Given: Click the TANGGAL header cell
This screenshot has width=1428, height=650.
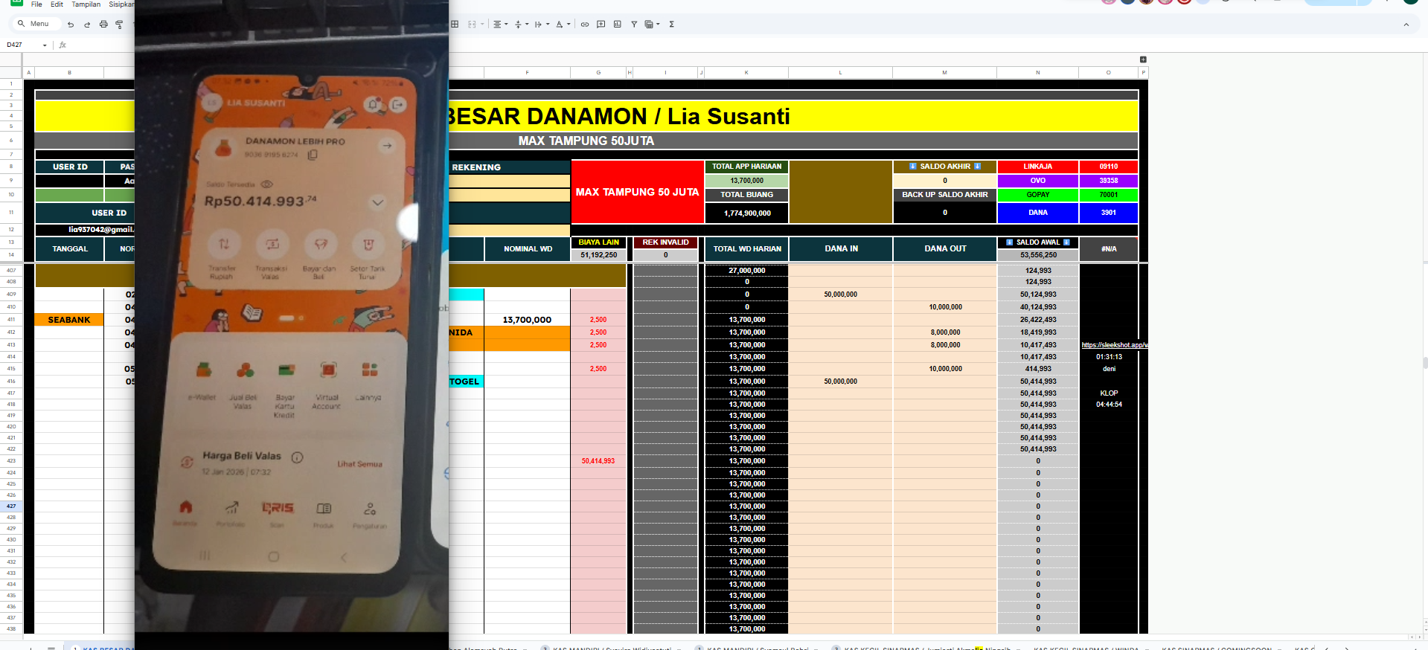Looking at the screenshot, I should [x=70, y=249].
